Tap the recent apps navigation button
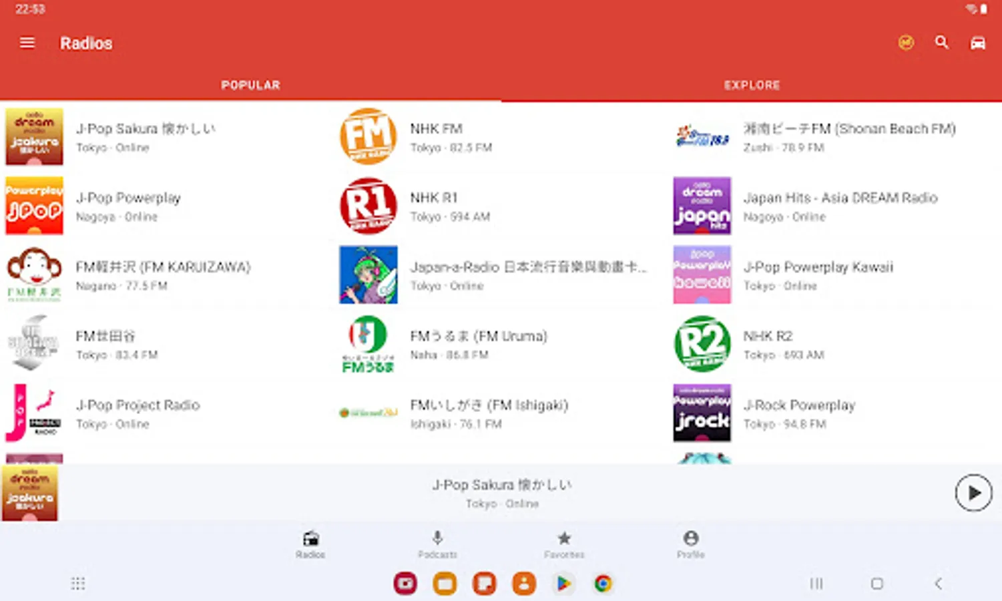Viewport: 1002px width, 601px height. (x=816, y=584)
